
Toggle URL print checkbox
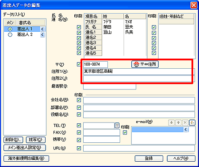tap(79, 148)
